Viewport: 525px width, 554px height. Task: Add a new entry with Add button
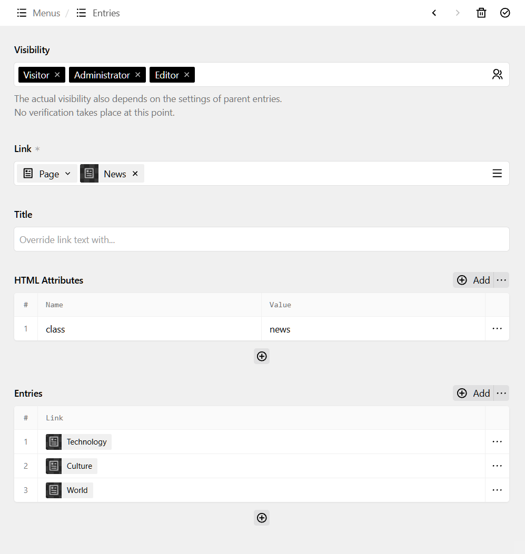coord(473,393)
